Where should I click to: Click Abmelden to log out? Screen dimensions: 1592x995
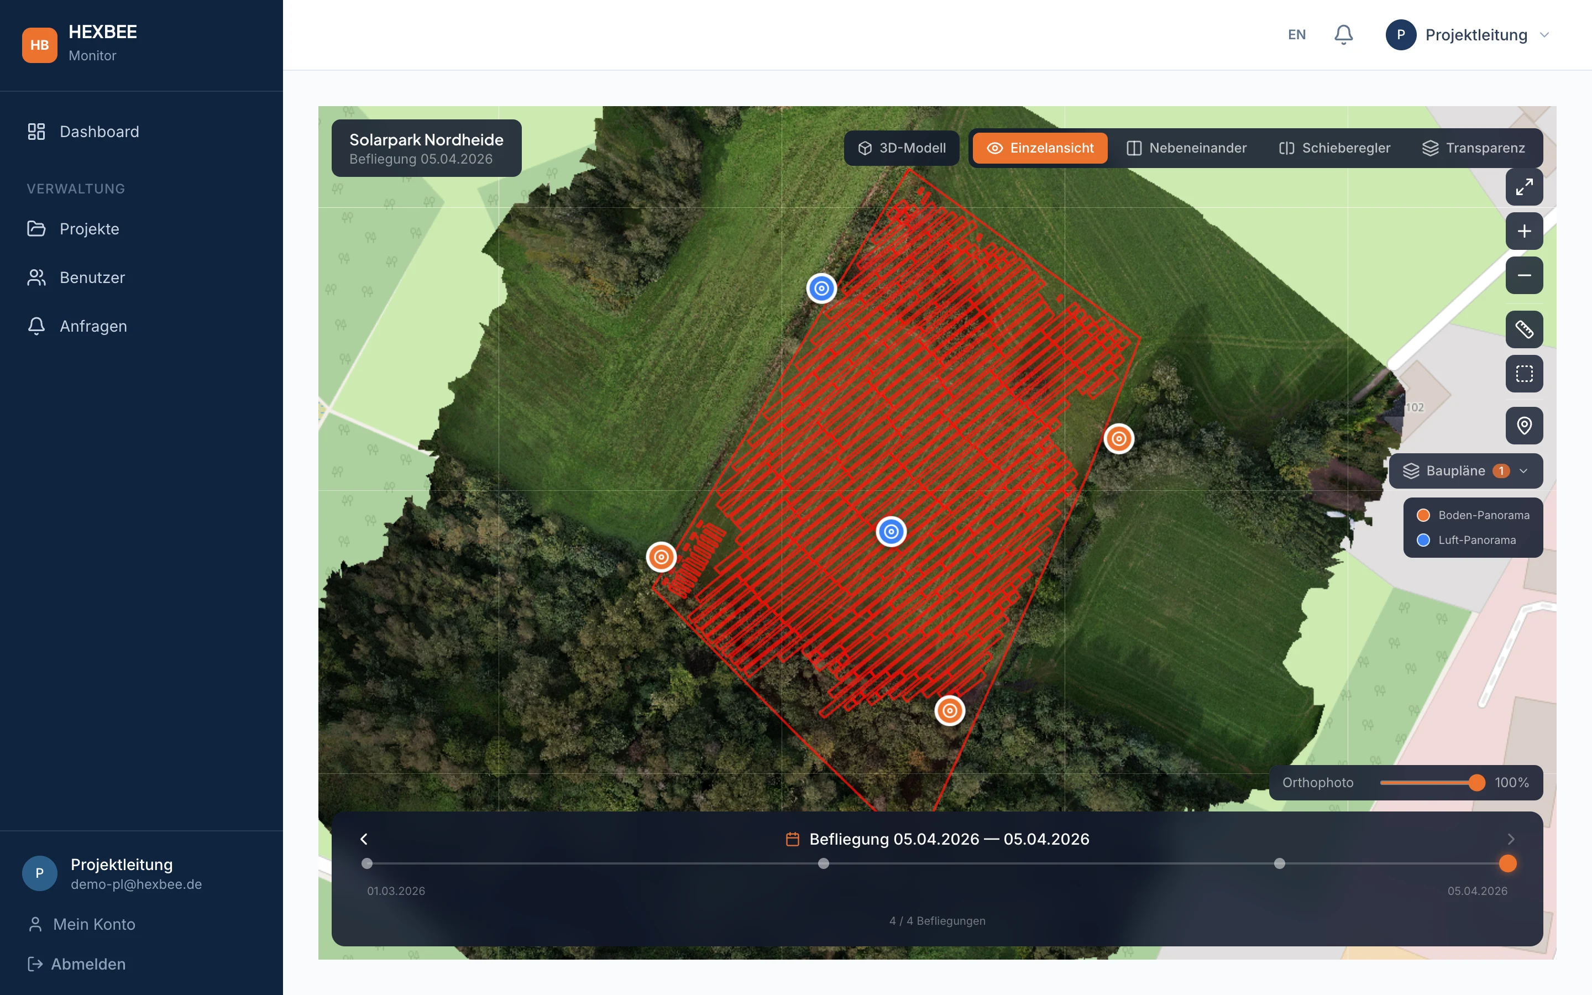point(87,964)
